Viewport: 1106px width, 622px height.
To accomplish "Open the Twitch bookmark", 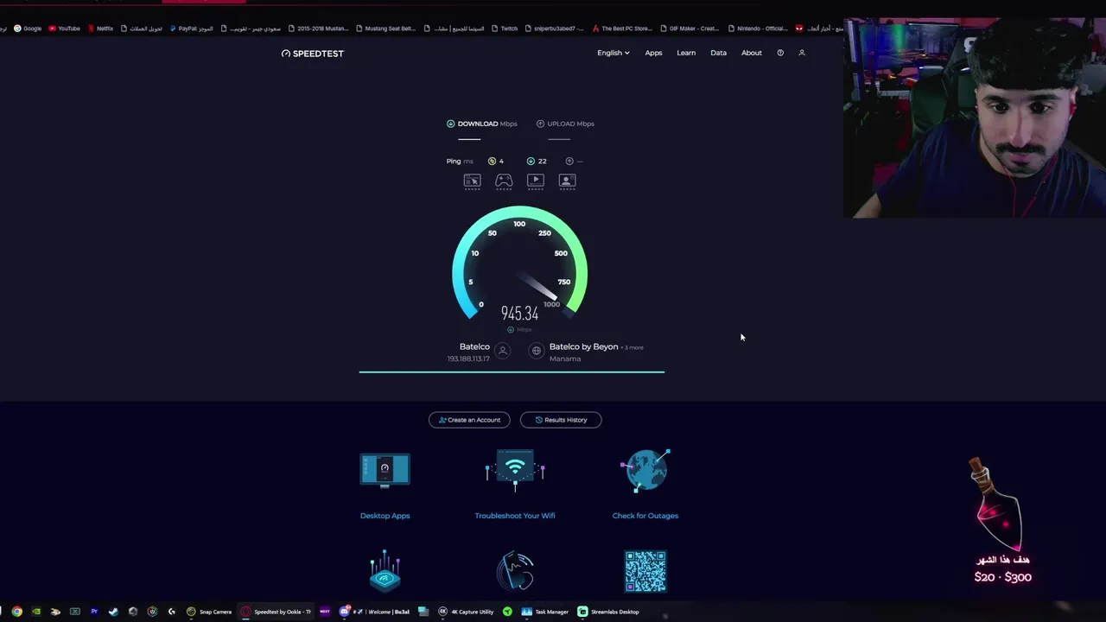I will pos(505,29).
